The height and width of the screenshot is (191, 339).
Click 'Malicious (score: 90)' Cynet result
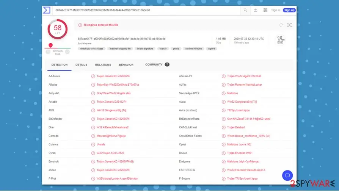tap(239, 144)
